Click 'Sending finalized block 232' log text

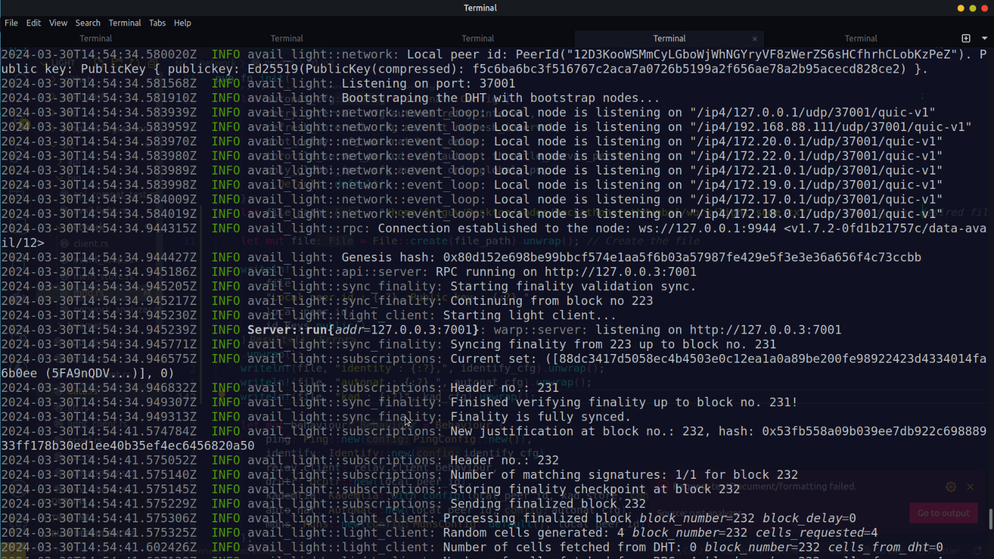[548, 504]
